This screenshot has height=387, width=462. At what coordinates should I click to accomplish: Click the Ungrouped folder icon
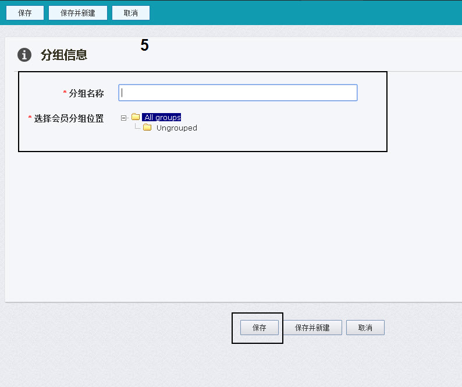tap(147, 128)
